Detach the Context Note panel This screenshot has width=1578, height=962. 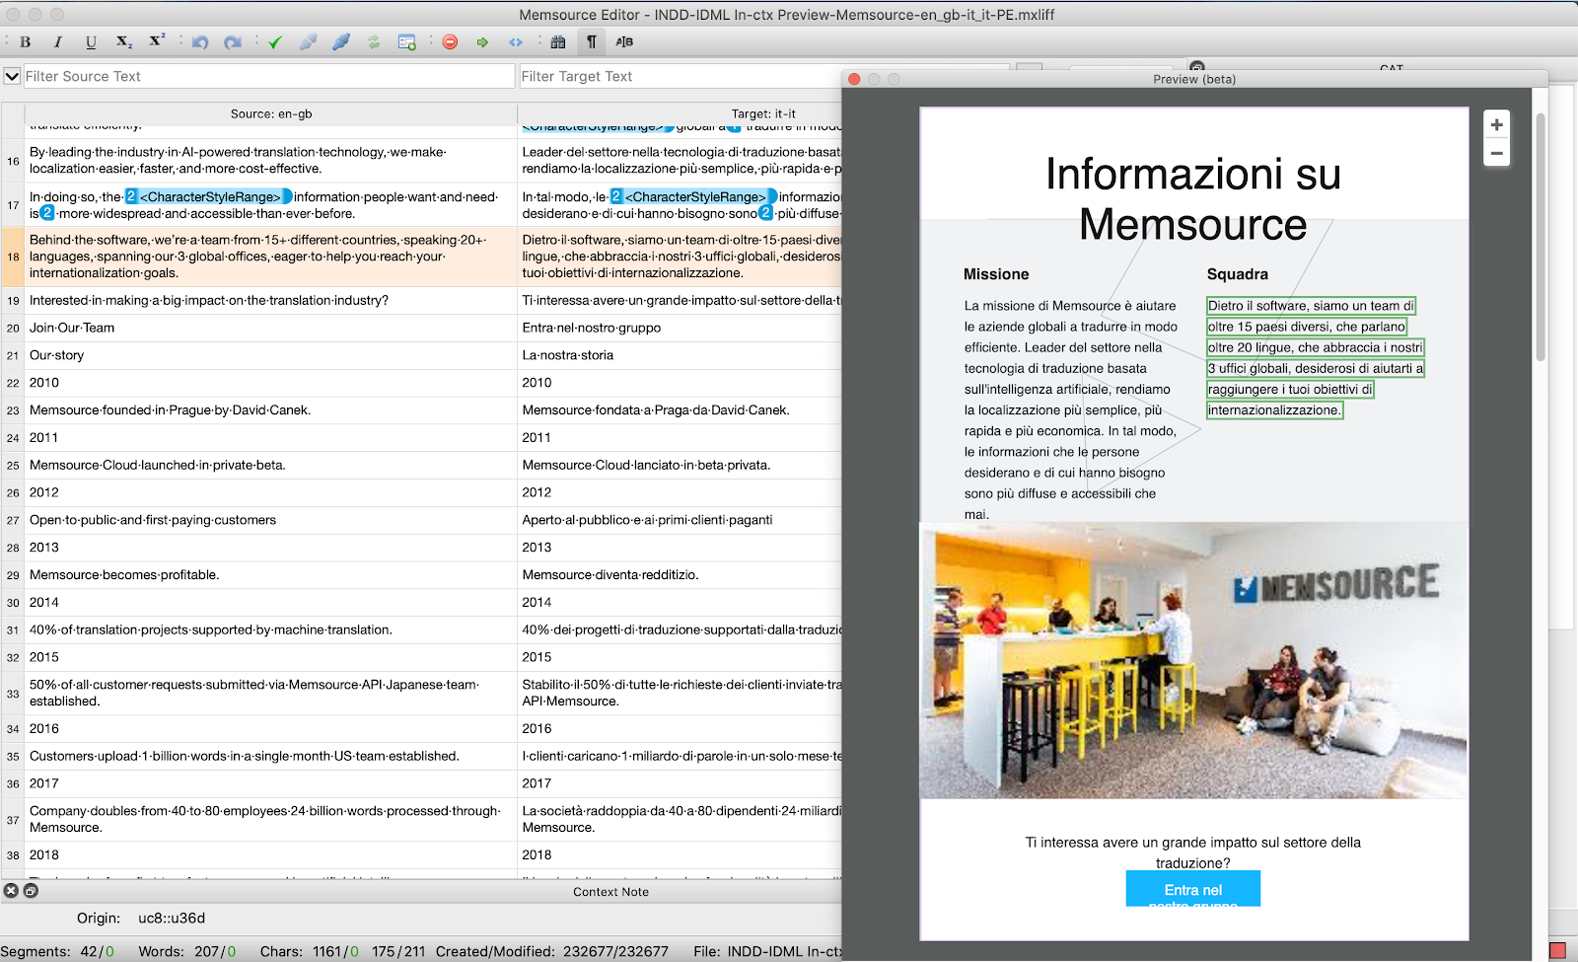point(31,891)
